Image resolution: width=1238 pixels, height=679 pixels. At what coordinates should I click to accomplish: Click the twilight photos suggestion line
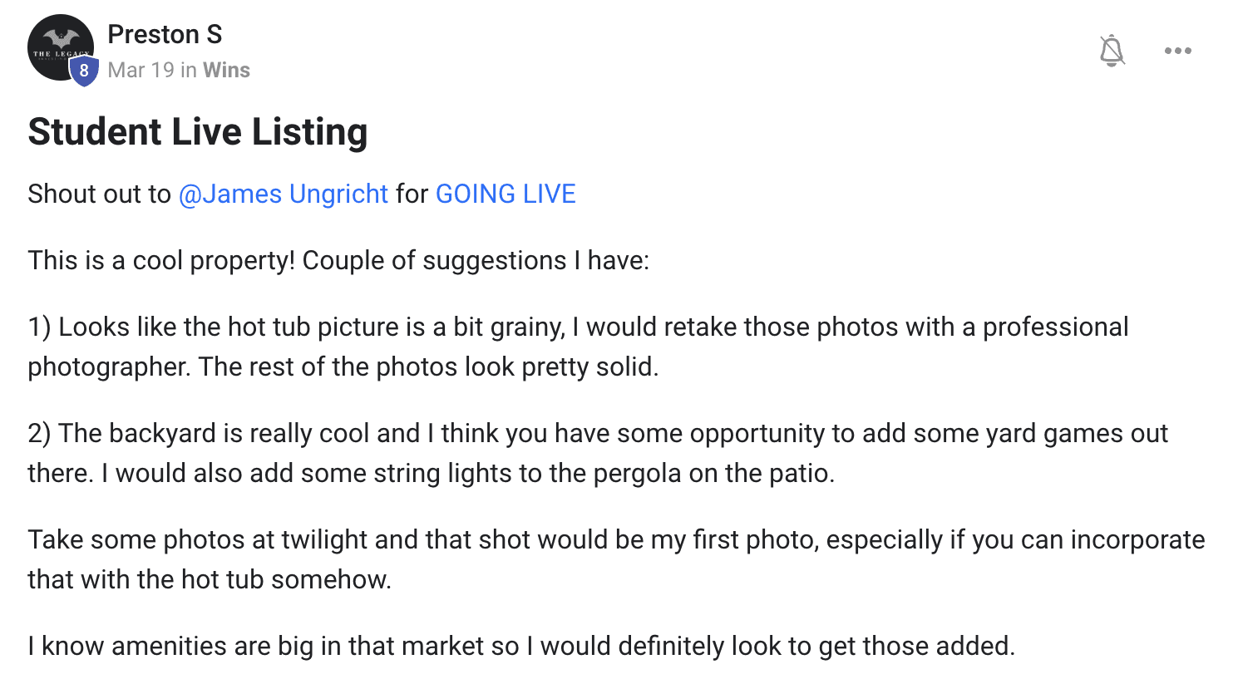coord(616,539)
